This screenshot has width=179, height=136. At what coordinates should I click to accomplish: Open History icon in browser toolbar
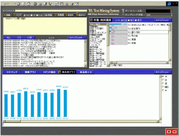(x=45, y=4)
